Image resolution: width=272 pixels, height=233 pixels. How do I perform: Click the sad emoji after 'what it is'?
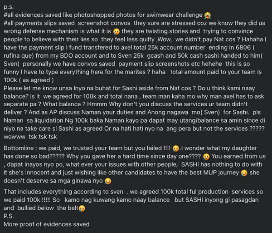coord(116,31)
